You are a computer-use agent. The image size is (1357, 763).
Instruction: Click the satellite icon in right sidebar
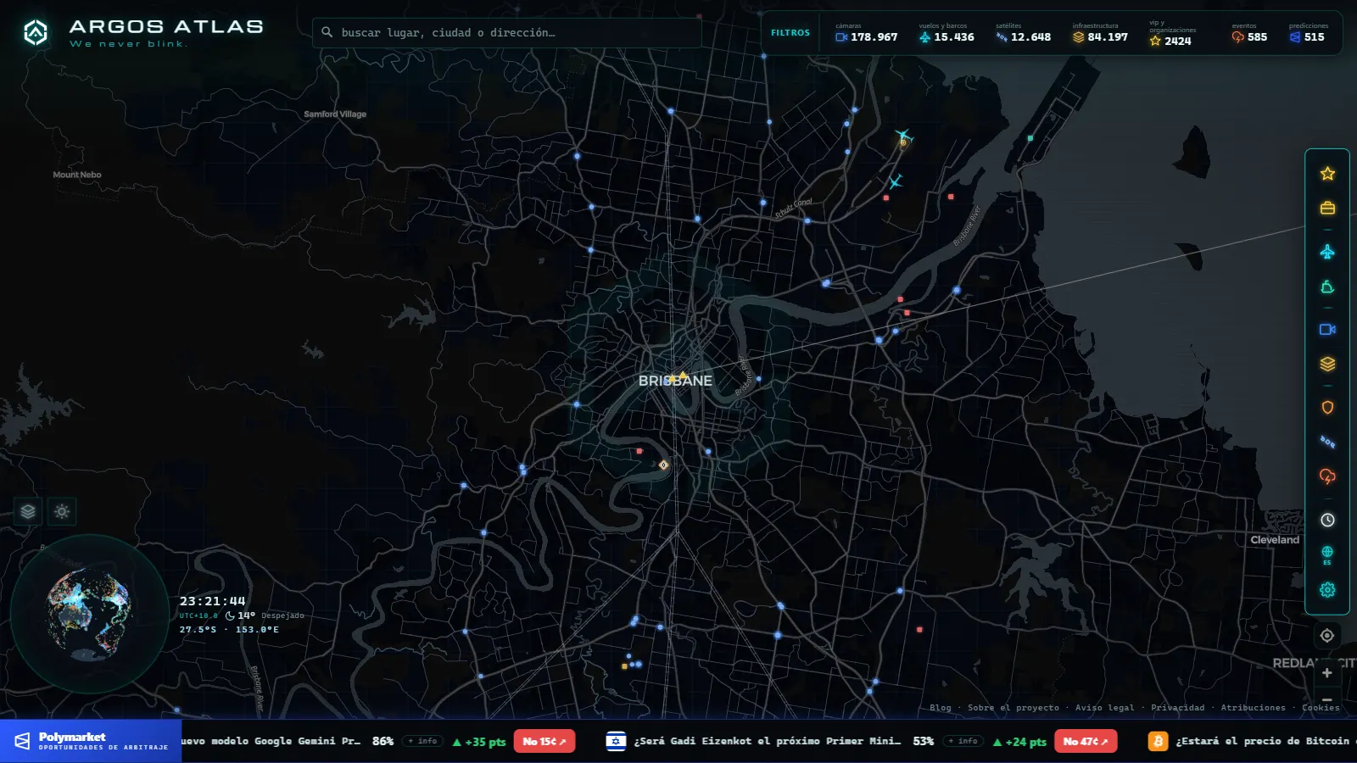coord(1327,442)
